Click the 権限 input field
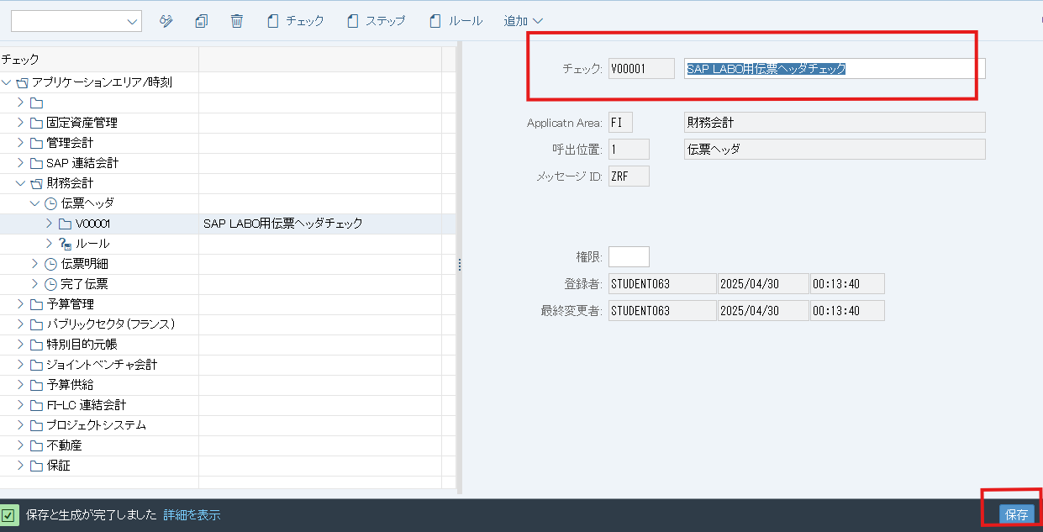 point(629,256)
